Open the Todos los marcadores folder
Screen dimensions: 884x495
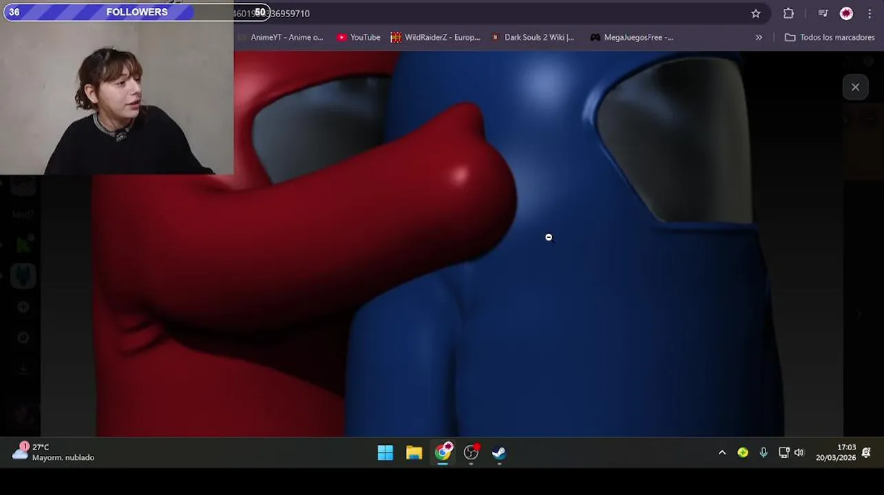click(x=830, y=37)
